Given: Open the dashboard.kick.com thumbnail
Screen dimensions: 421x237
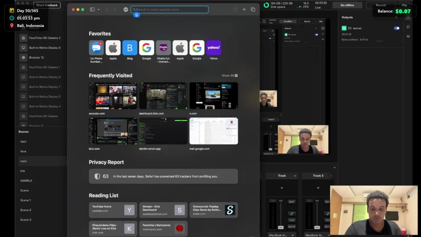Looking at the screenshot, I should (163, 95).
